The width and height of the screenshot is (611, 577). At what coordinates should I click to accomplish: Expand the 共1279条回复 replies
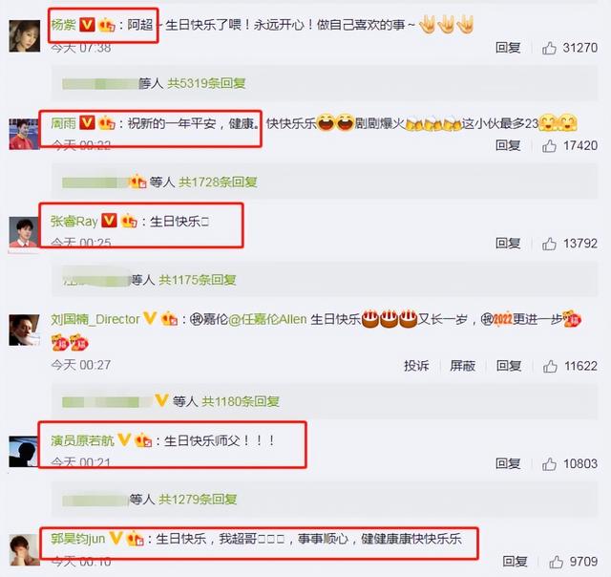pos(198,499)
